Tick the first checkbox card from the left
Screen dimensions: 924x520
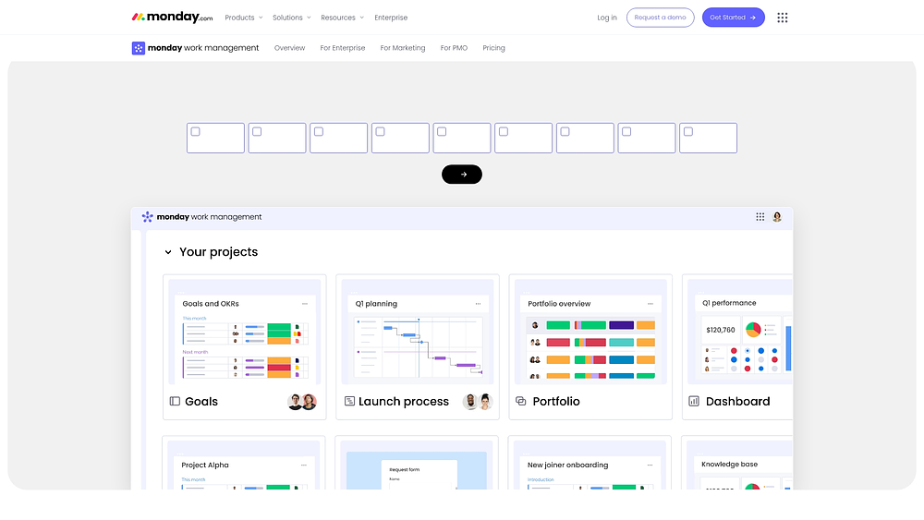[196, 132]
